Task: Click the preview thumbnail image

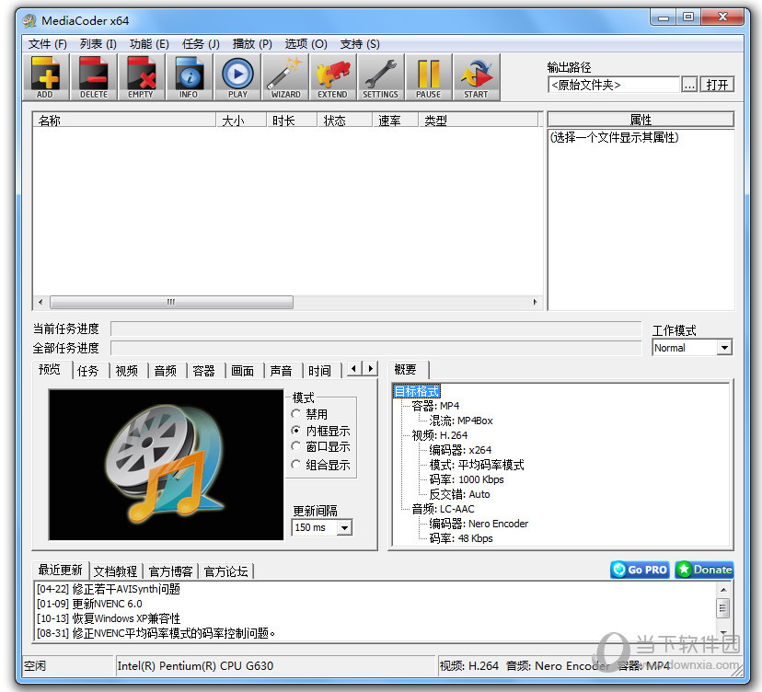Action: [166, 465]
